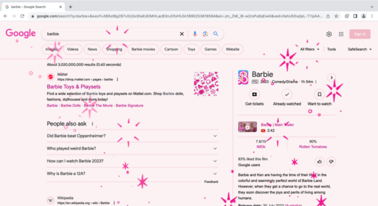Clear the search box with the X icon
Image resolution: width=378 pixels, height=206 pixels.
coord(182,34)
